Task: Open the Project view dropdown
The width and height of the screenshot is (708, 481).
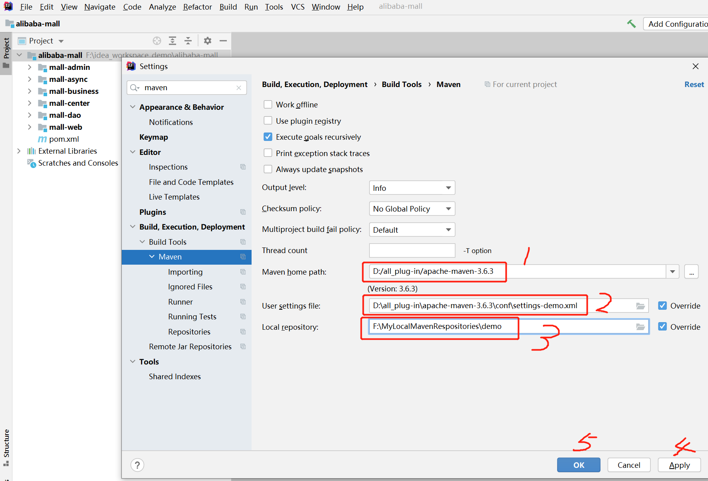Action: pos(61,41)
